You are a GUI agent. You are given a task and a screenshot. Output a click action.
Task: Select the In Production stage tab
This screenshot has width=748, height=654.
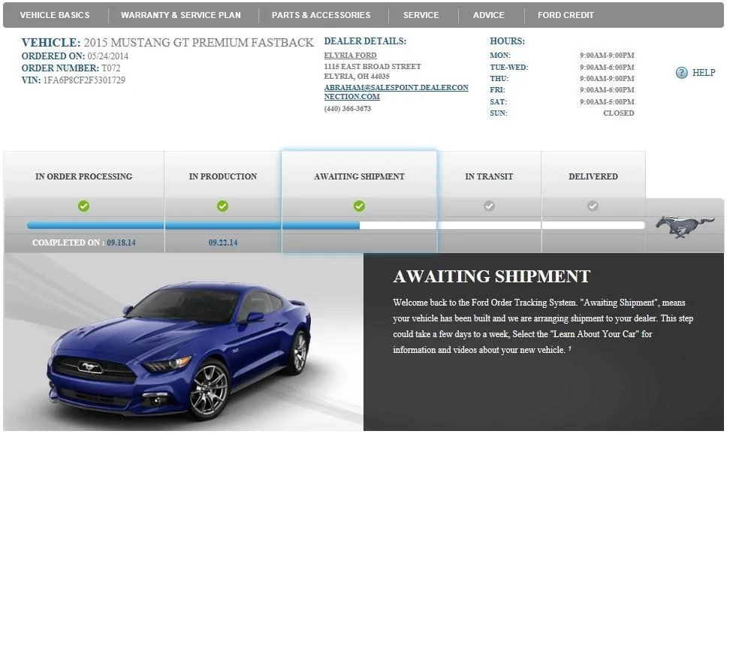pos(223,176)
